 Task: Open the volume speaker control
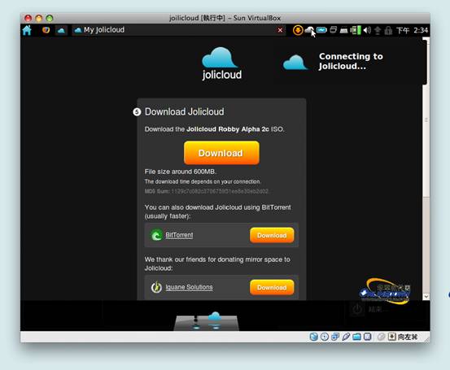point(367,30)
